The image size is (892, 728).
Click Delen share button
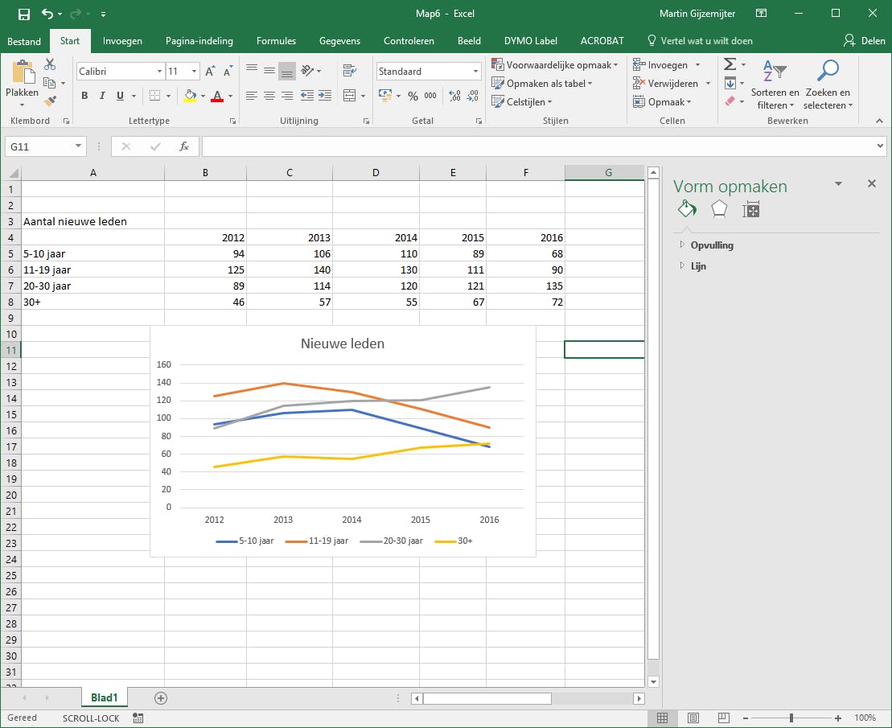864,41
